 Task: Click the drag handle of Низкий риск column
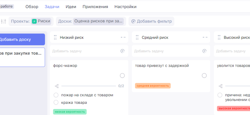tap(55, 37)
